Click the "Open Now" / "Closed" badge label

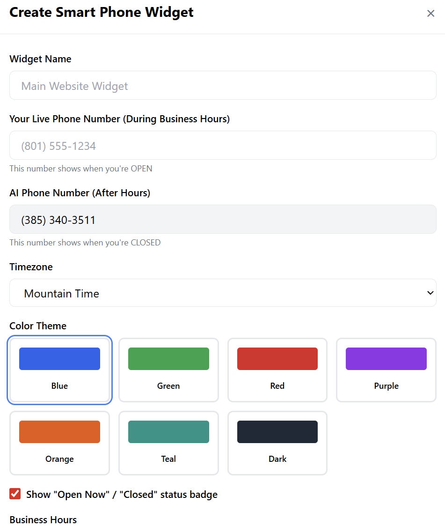click(122, 495)
